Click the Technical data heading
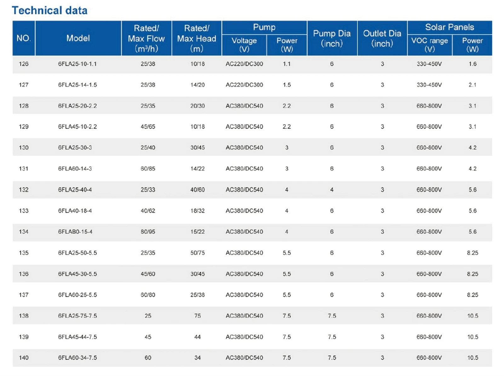The image size is (504, 376). [49, 10]
